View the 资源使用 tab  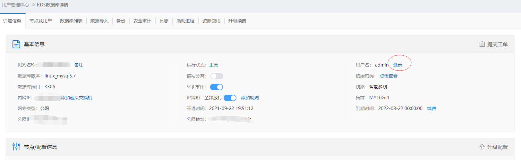click(211, 21)
